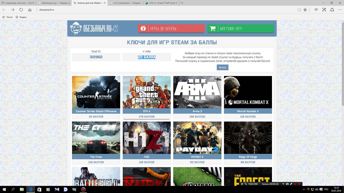Select The Forest game cover
344x193 pixels.
[248, 176]
